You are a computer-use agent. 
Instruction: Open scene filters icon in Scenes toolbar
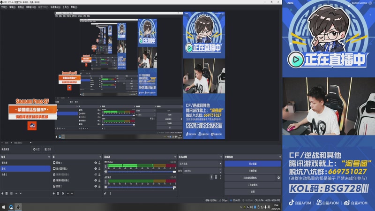[11, 193]
